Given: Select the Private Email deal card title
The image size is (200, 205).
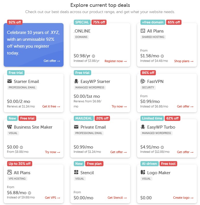Looking at the screenshot, I should 93,127.
